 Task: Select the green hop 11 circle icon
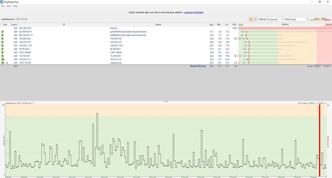(x=3, y=63)
